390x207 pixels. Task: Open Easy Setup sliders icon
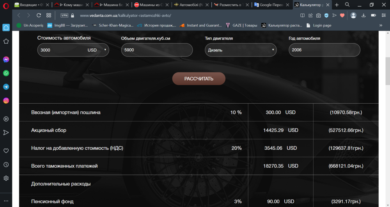(x=383, y=16)
